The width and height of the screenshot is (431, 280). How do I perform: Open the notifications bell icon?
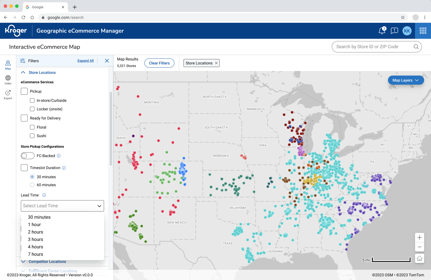382,31
